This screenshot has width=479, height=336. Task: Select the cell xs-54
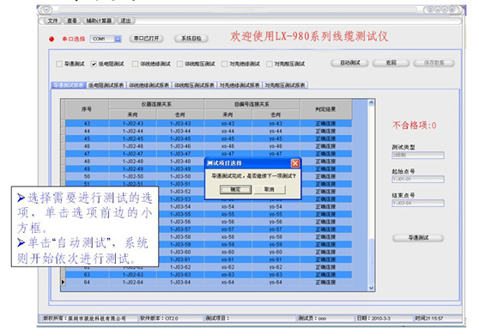(227, 207)
